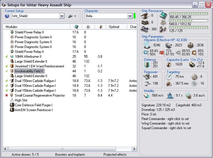
Task: Click the capacitor capacity icon 1628
Action: tap(169, 65)
